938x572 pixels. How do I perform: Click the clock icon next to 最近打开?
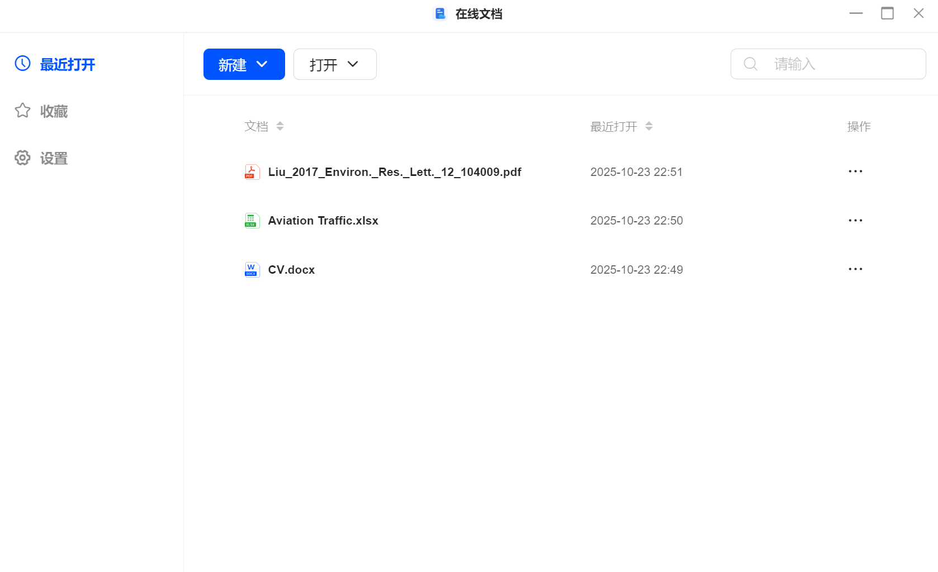coord(22,64)
